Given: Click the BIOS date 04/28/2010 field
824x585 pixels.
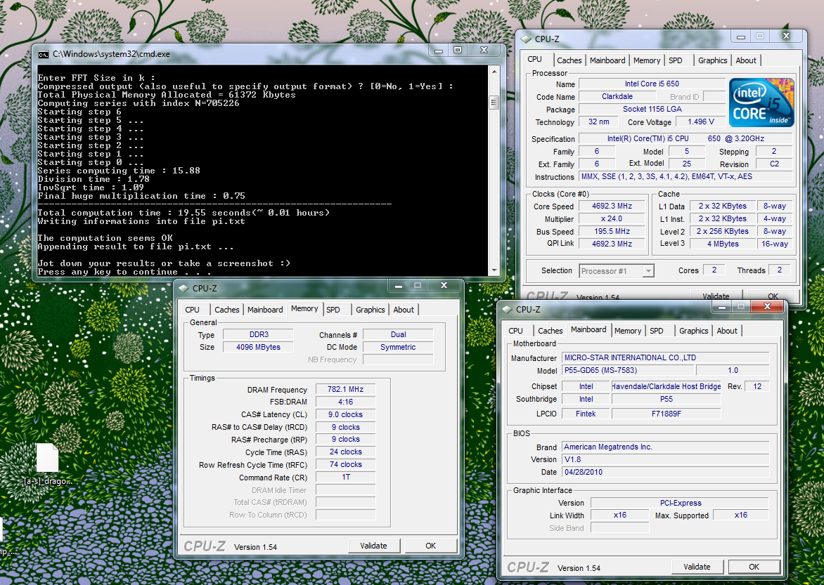Looking at the screenshot, I should [x=666, y=472].
